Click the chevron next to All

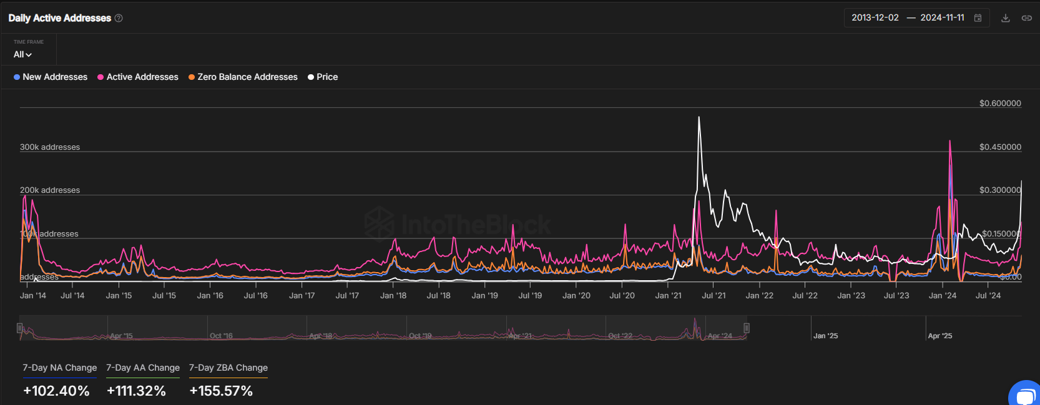coord(29,55)
